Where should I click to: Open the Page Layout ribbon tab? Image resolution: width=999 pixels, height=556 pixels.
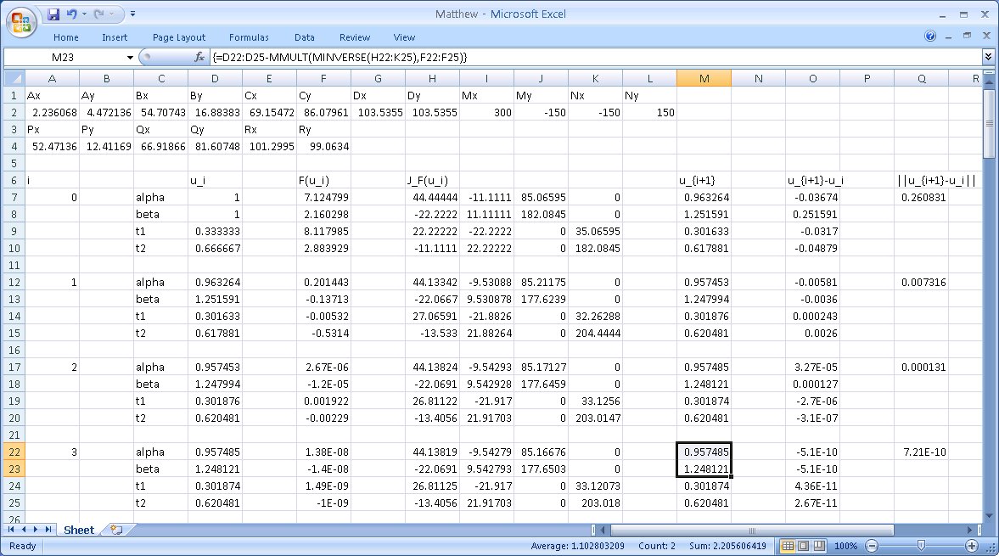pos(179,37)
